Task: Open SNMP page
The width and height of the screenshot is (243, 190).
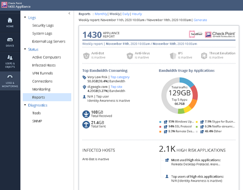Action: [x=37, y=121]
